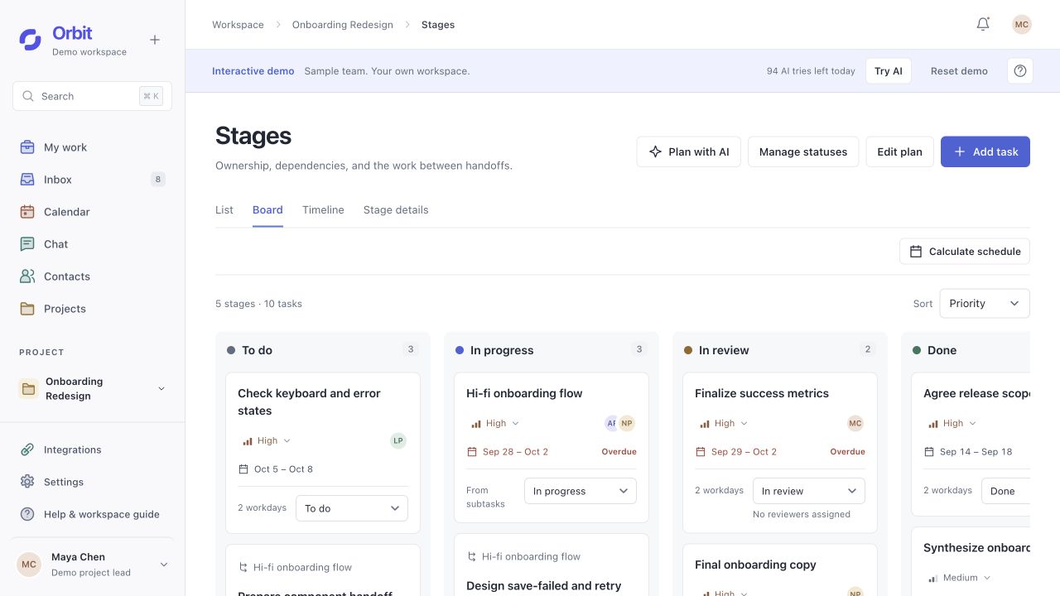Viewport: 1060px width, 596px height.
Task: Open notifications bell icon
Action: tap(983, 24)
